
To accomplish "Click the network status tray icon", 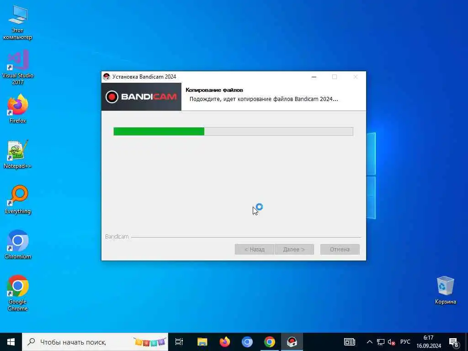I will [x=381, y=342].
